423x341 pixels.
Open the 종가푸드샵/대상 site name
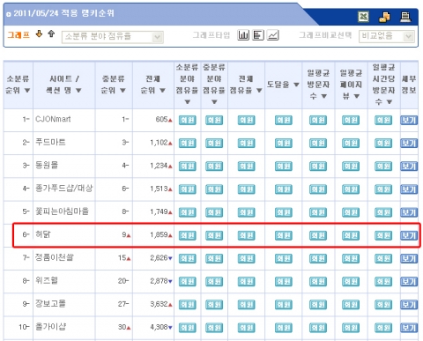pos(64,188)
